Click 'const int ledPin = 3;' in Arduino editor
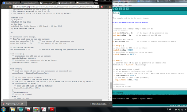Image resolution: width=187 pixels, height=112 pixels. [x=122, y=35]
